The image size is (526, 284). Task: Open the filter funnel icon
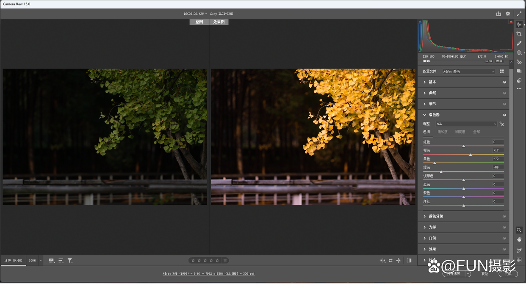click(70, 261)
